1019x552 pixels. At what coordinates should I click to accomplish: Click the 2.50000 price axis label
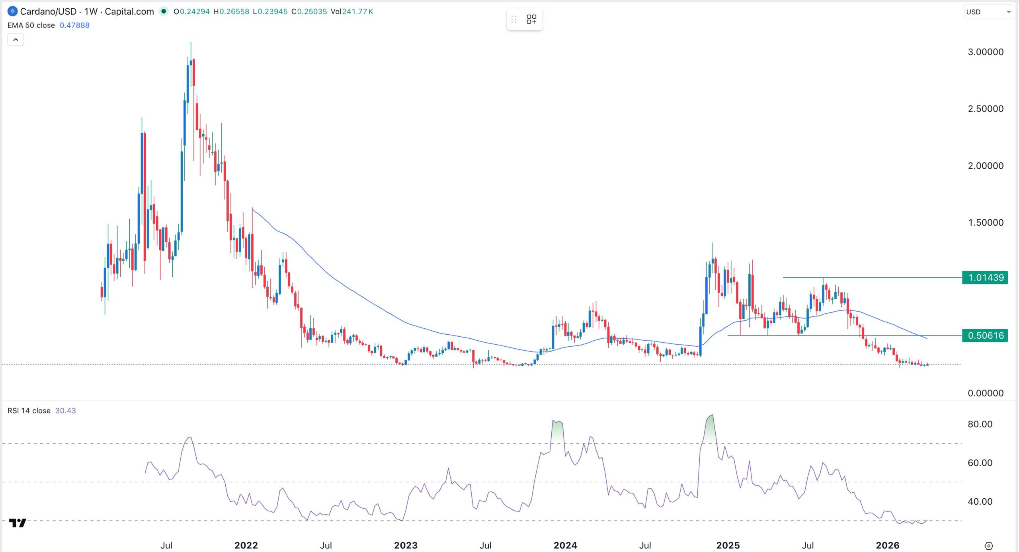(x=986, y=109)
